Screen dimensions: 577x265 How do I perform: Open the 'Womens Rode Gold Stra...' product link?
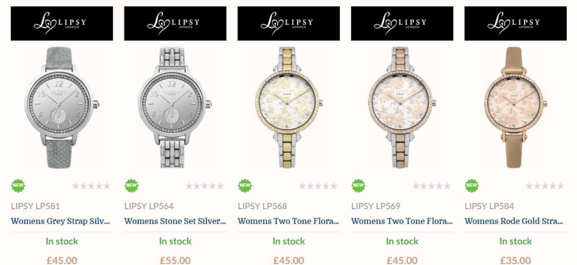(514, 221)
